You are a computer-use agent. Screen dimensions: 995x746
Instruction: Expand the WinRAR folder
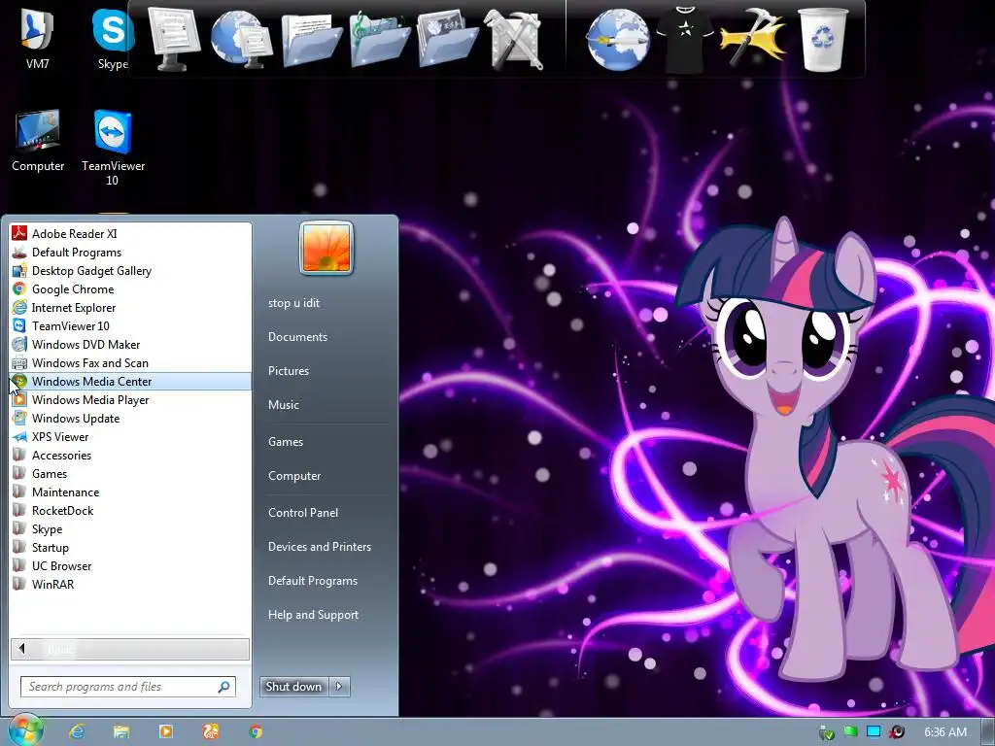[130, 584]
